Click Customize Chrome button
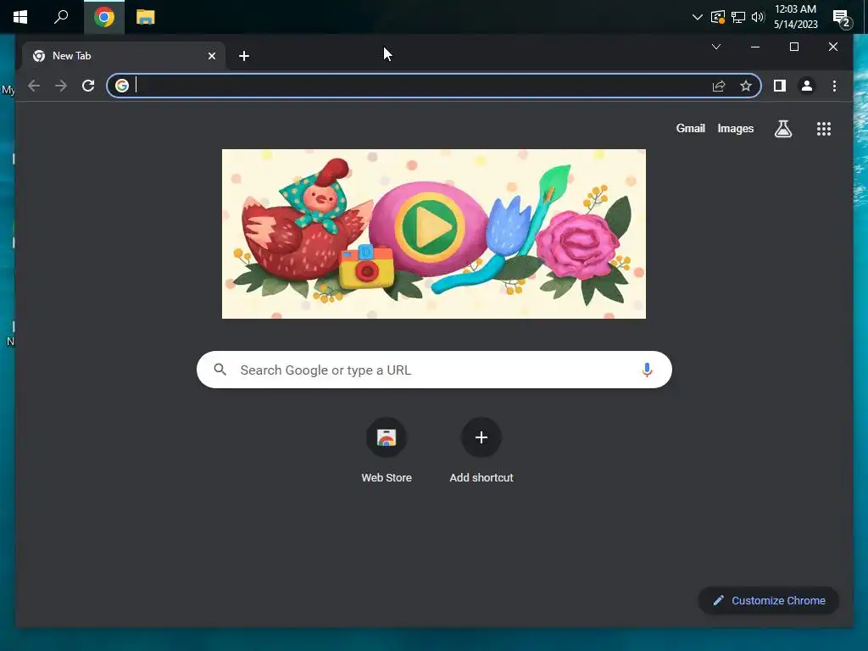 768,601
